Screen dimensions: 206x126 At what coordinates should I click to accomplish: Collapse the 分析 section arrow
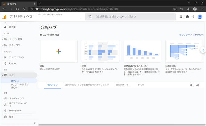[2, 75]
